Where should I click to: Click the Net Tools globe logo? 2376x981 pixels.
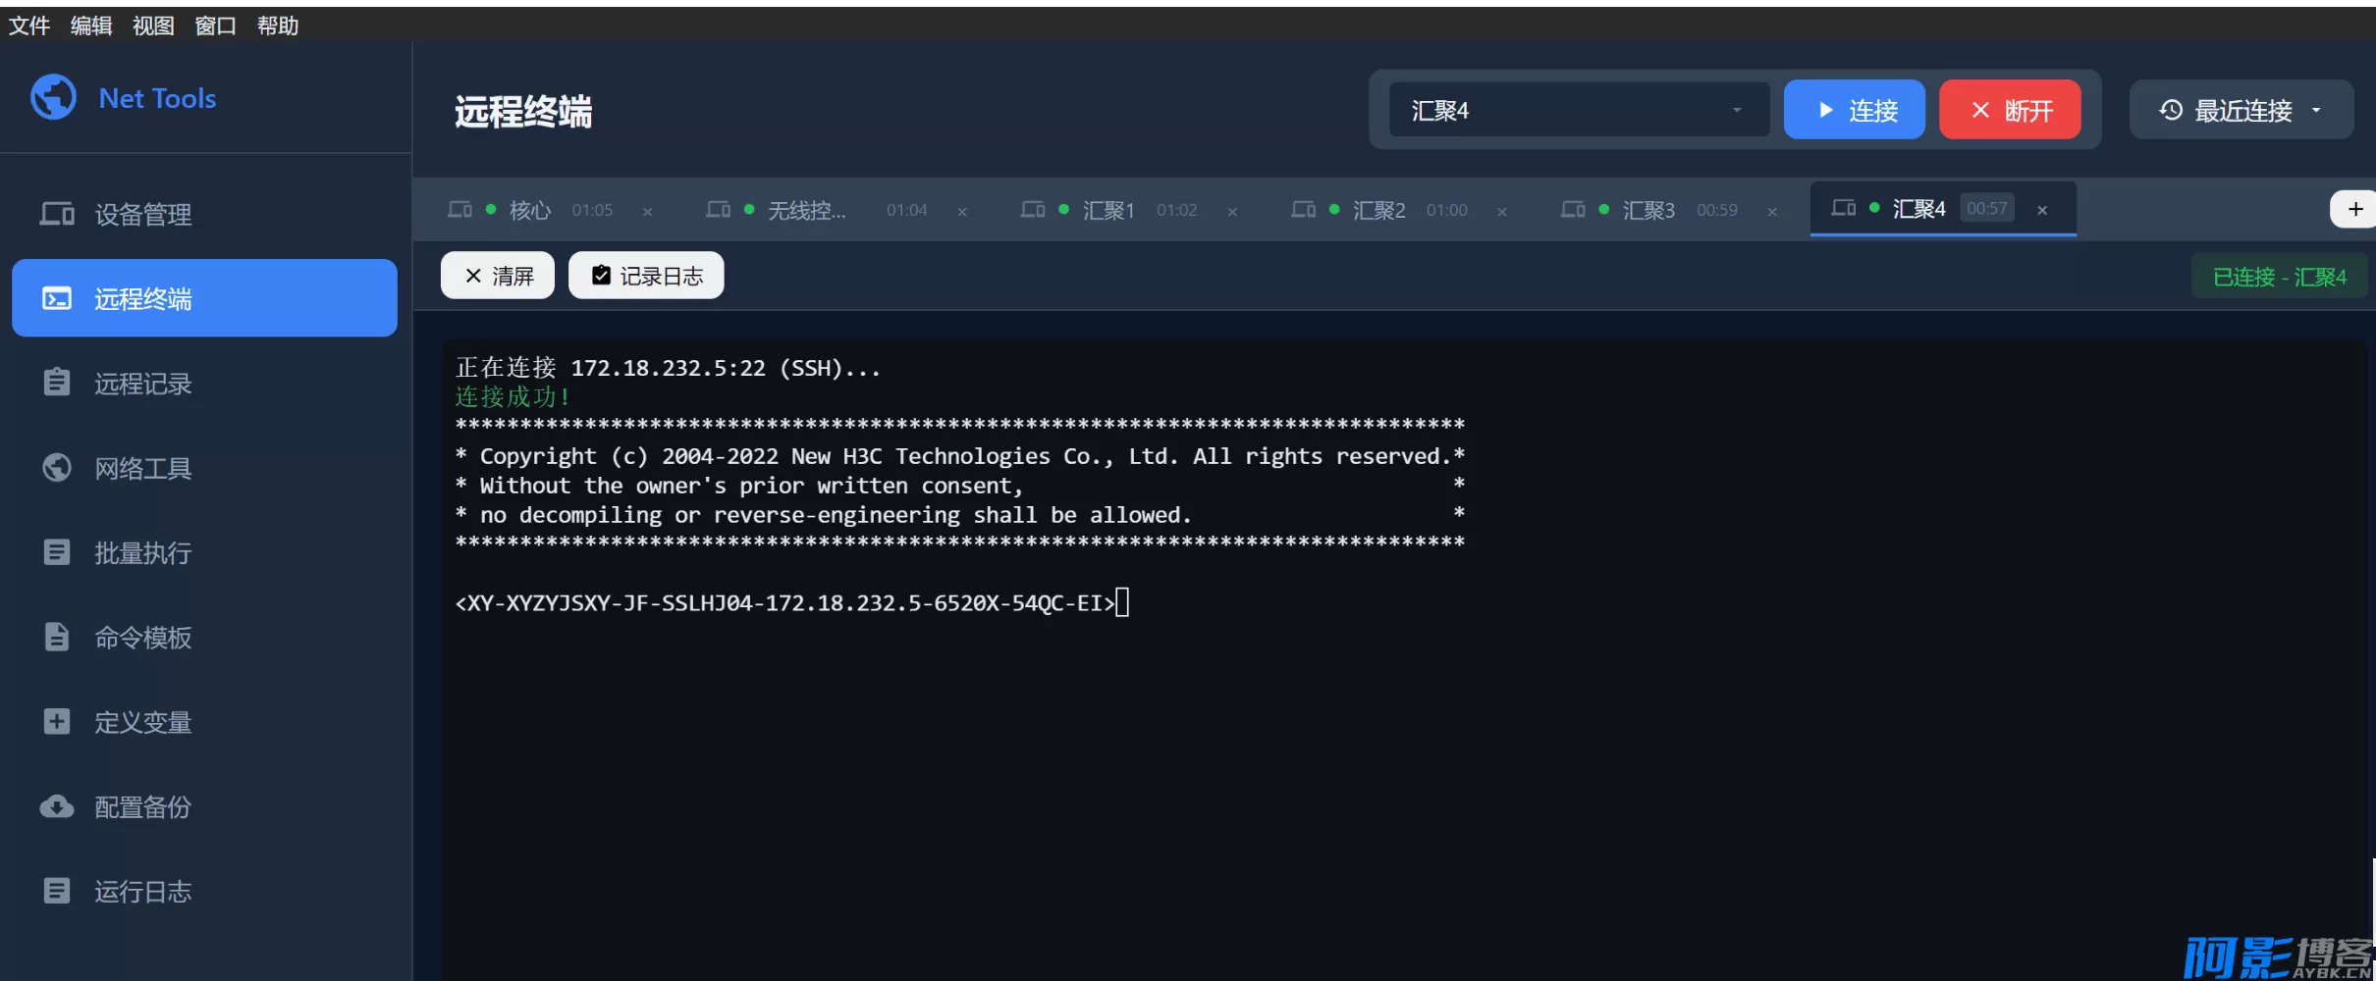pyautogui.click(x=53, y=97)
